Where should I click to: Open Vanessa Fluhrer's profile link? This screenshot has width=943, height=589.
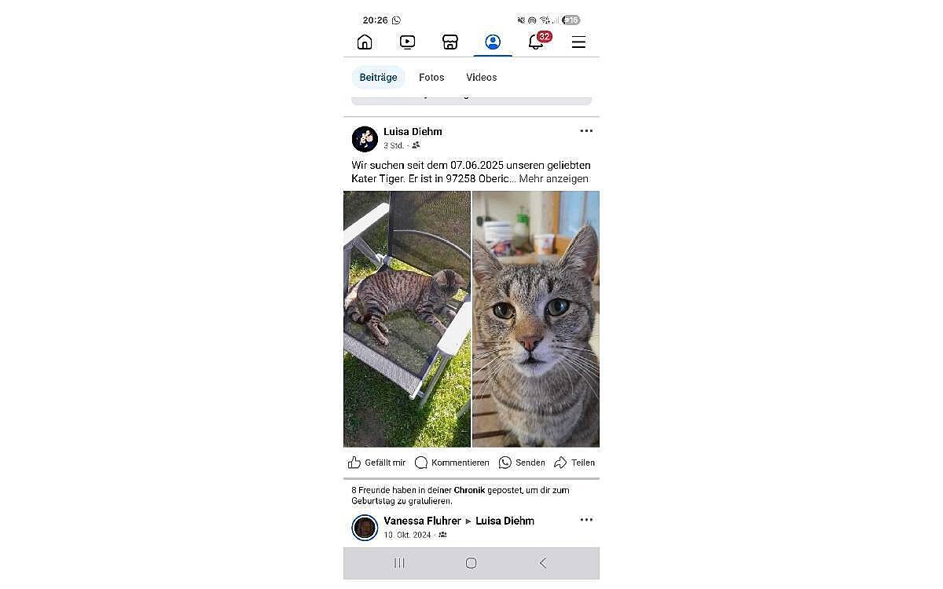click(422, 521)
